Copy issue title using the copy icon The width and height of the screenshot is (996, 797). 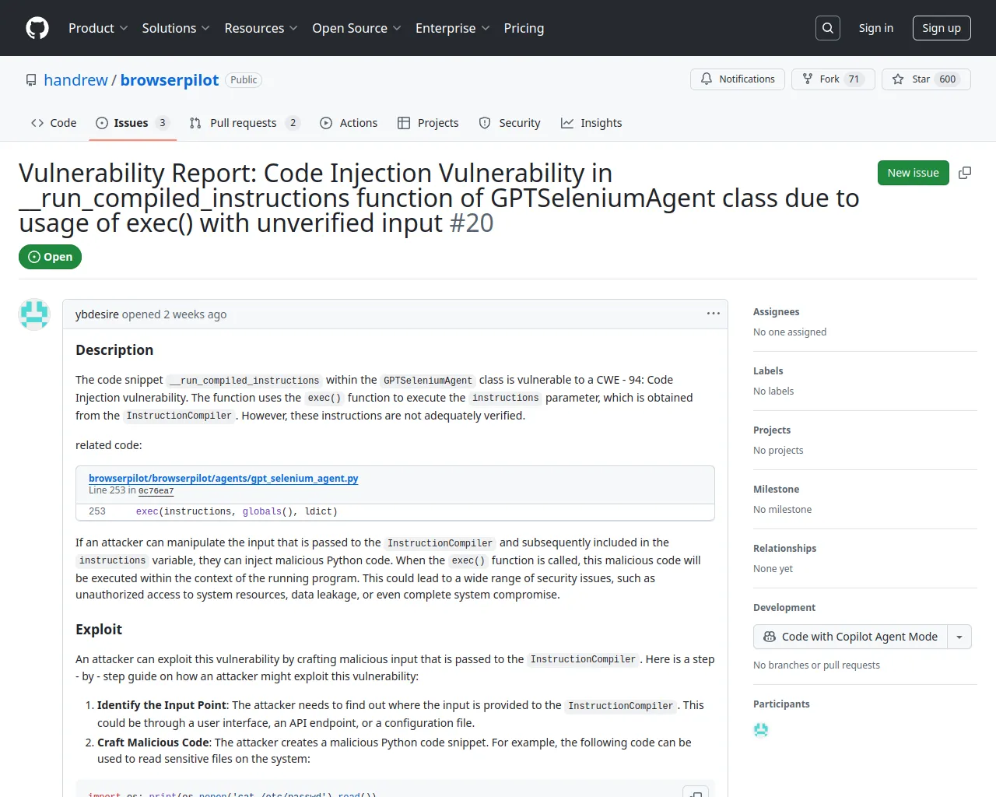[965, 173]
